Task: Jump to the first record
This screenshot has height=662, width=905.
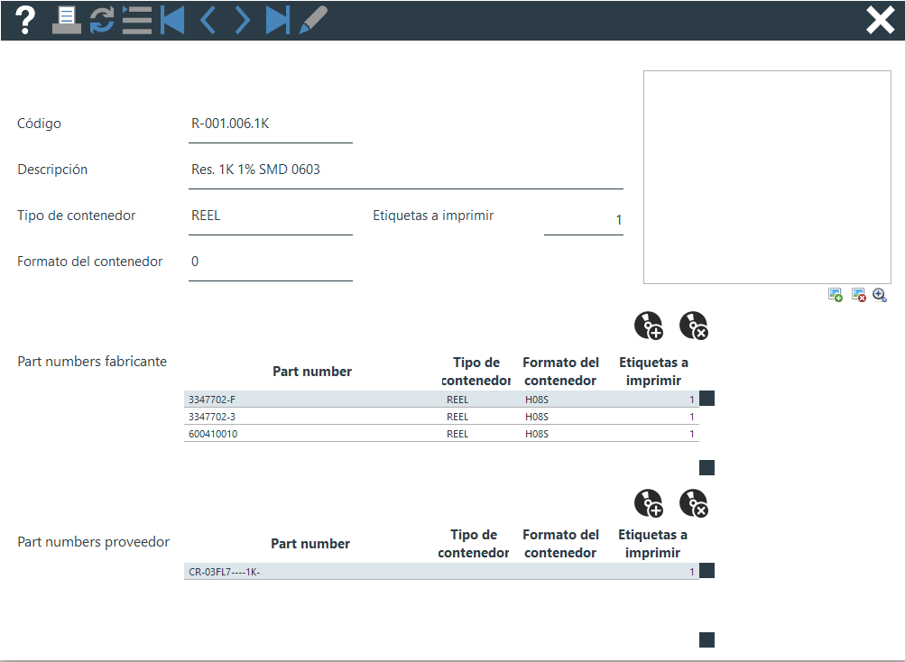Action: (172, 20)
